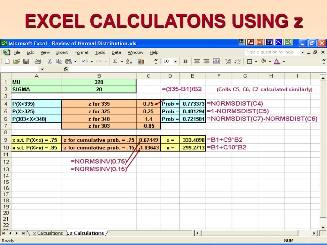Open the File menu
The image size is (327, 245).
pyautogui.click(x=17, y=53)
